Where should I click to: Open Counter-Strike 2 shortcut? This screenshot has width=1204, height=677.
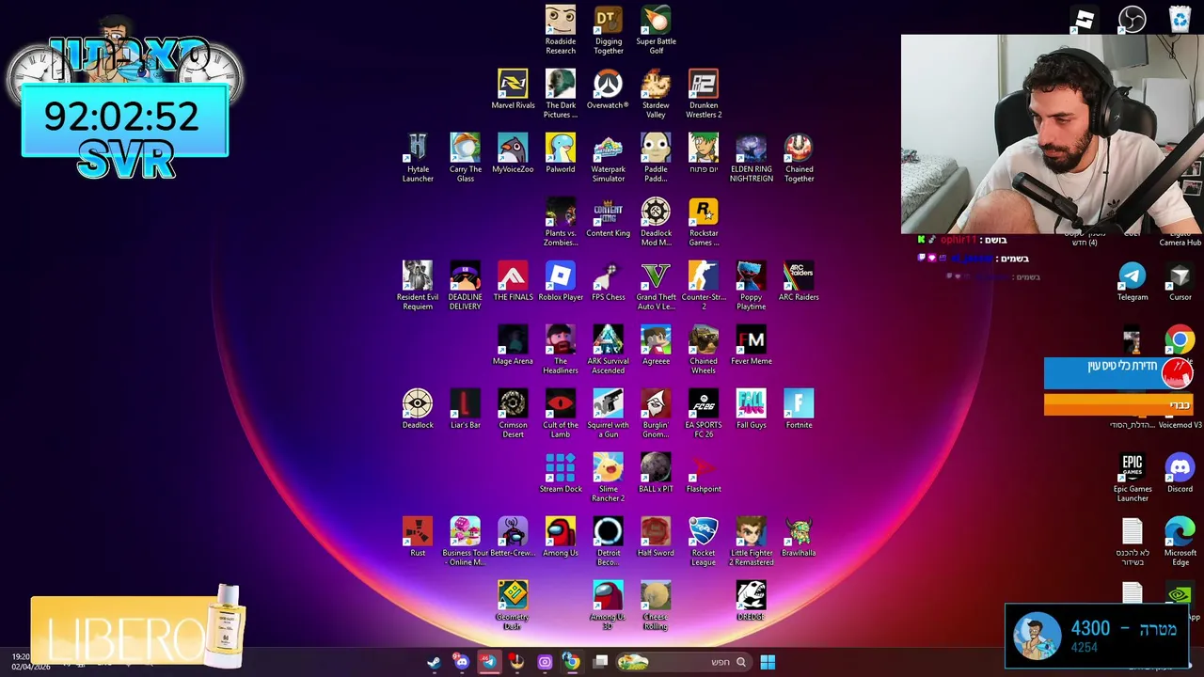(704, 286)
